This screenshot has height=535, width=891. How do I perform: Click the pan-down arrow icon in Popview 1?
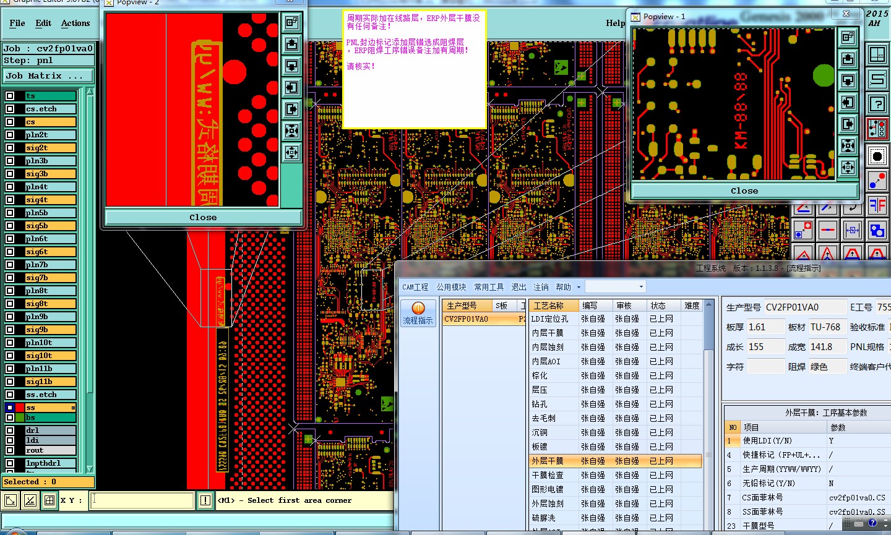click(x=848, y=80)
